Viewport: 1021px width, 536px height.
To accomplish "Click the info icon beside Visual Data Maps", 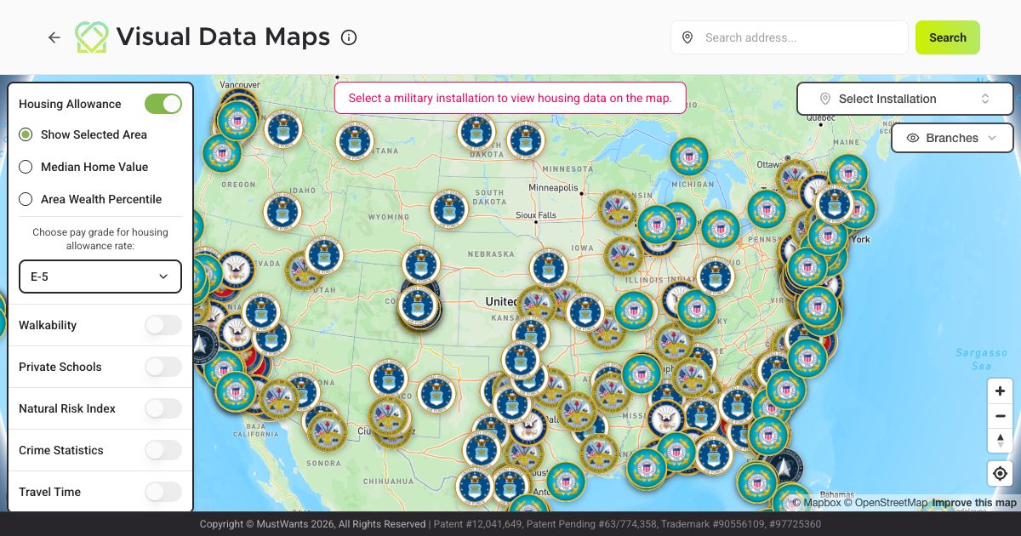I will click(349, 37).
